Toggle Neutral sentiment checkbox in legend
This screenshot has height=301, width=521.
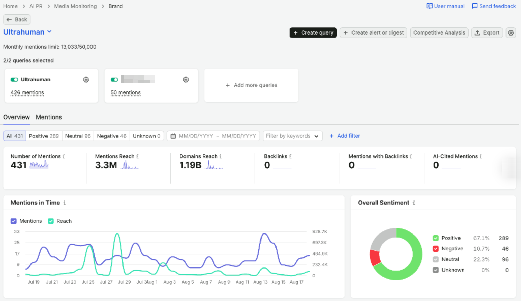point(436,259)
